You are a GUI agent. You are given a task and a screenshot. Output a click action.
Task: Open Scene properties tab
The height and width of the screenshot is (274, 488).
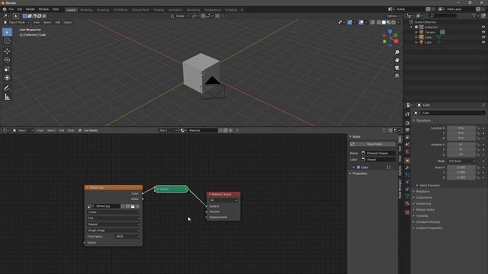[407, 145]
